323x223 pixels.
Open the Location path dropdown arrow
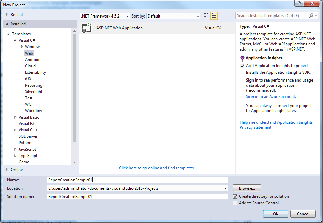(225, 188)
